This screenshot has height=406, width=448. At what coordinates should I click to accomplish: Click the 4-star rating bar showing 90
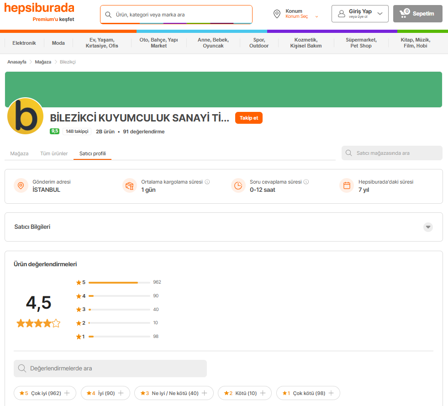point(119,296)
